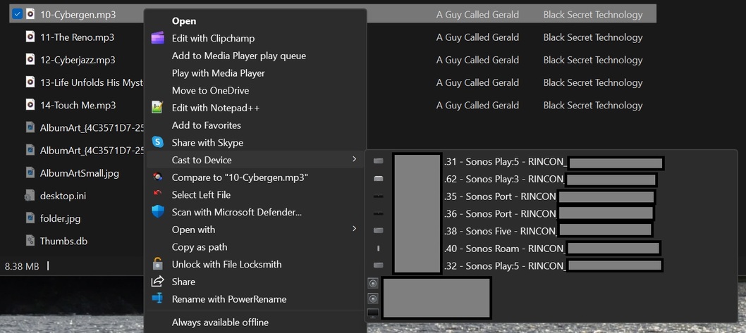
Task: Click the Microsoft Defender shield icon
Action: [x=158, y=212]
